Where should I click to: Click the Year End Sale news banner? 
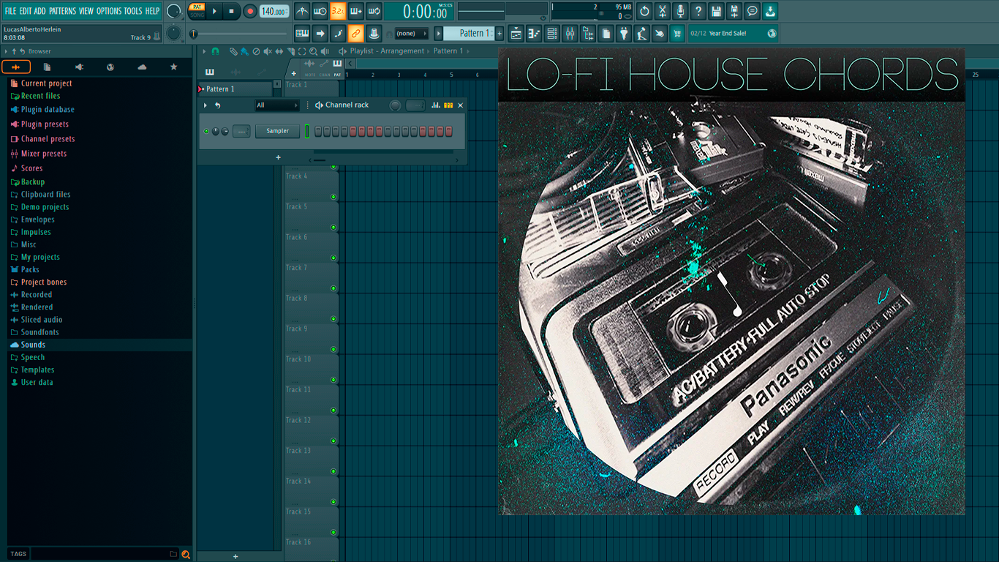tap(733, 33)
